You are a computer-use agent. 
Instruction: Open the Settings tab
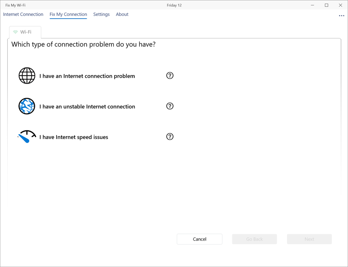101,14
